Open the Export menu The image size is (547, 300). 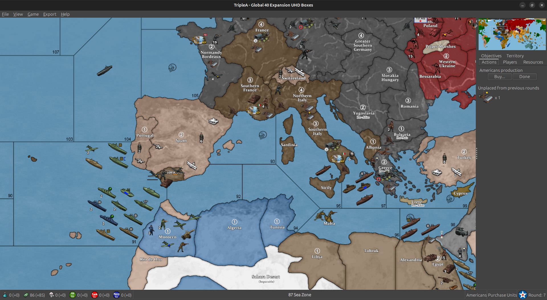point(50,14)
